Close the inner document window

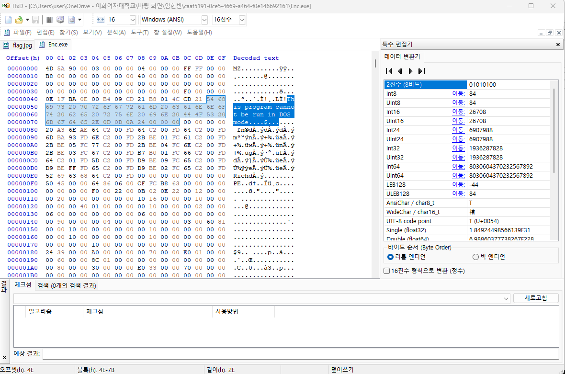click(x=558, y=33)
